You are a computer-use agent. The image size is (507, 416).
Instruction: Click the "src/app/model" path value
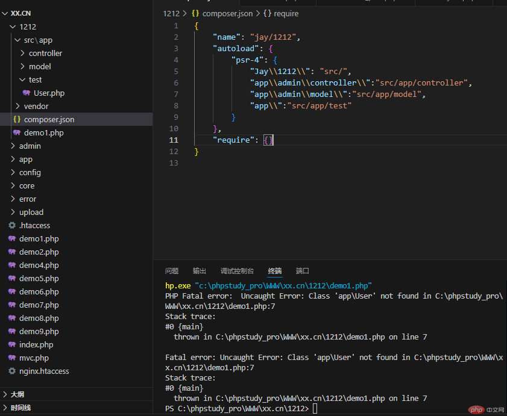coord(386,95)
